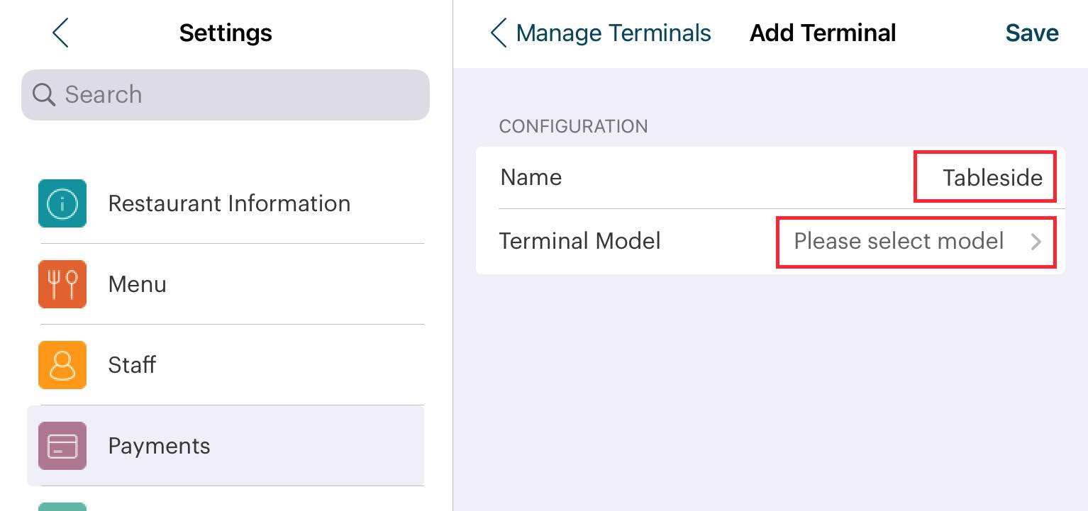Select the Terminal Model row label
This screenshot has width=1088, height=511.
(x=579, y=242)
